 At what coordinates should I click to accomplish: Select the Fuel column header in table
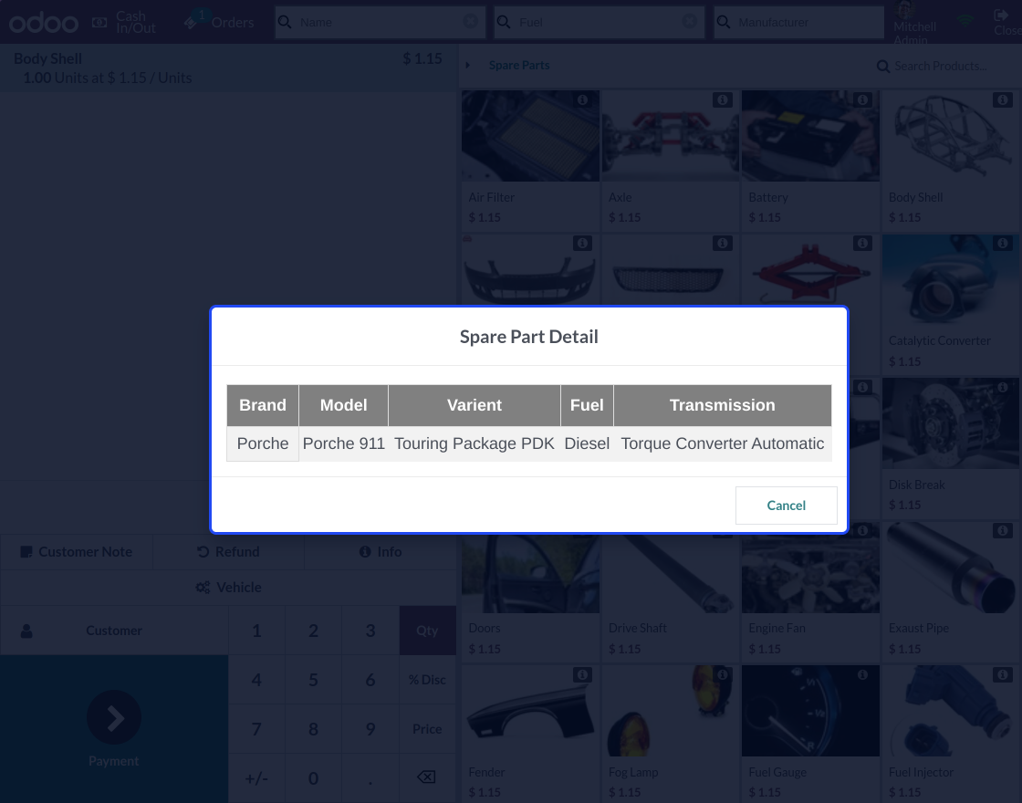(587, 405)
